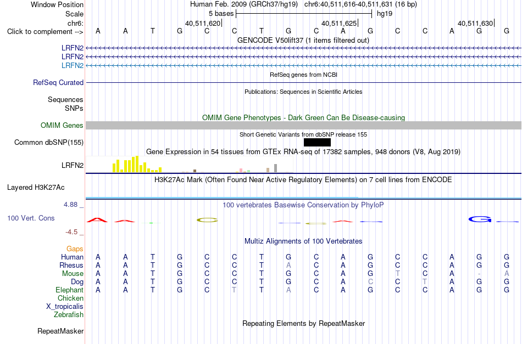The image size is (522, 344).
Task: Click the GTEx tissue expression bar chart
Action: 189,164
